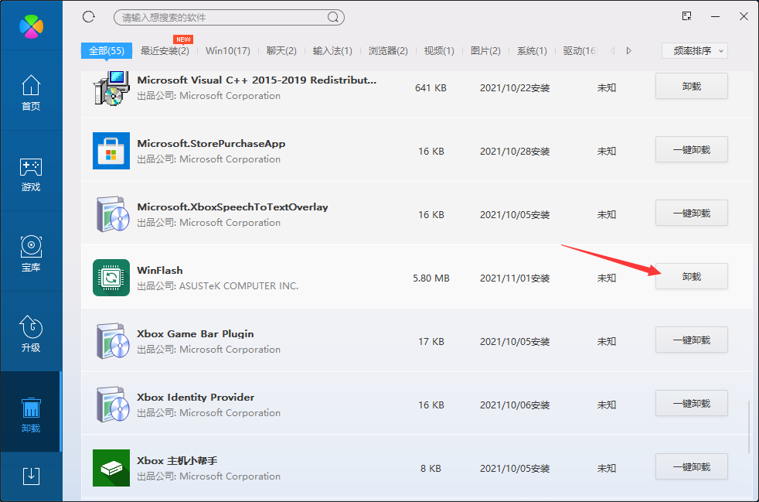This screenshot has height=502, width=759.
Task: Click the Xbox 主机小帮手 name
Action: point(177,461)
